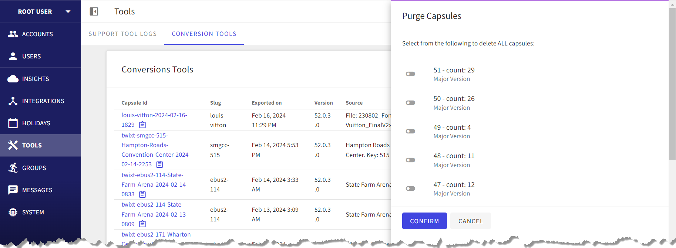Image resolution: width=676 pixels, height=248 pixels.
Task: Expand the ROOT USER dropdown arrow
Action: click(x=68, y=11)
